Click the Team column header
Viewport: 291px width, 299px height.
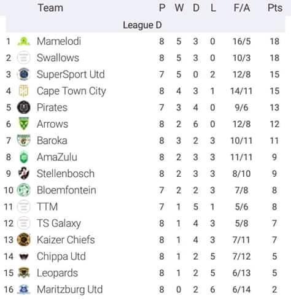(50, 8)
